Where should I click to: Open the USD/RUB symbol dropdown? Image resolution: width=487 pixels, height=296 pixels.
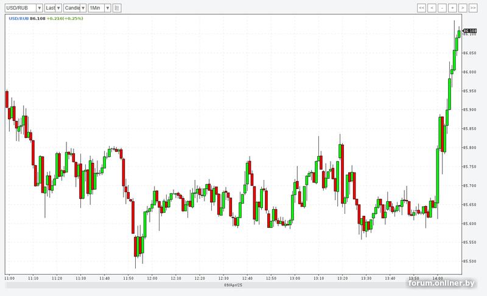click(24, 8)
